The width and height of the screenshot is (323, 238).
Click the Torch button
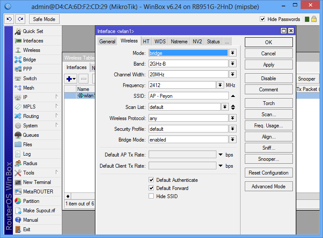(x=268, y=103)
